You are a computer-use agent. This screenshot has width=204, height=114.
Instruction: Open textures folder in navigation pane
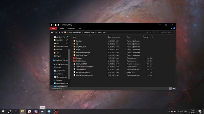pyautogui.click(x=59, y=49)
